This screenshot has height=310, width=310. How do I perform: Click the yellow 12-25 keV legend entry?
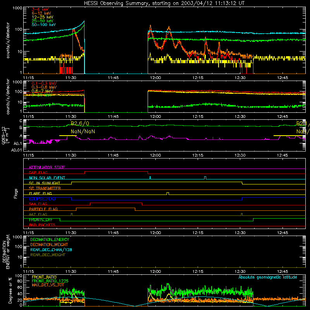click(43, 17)
